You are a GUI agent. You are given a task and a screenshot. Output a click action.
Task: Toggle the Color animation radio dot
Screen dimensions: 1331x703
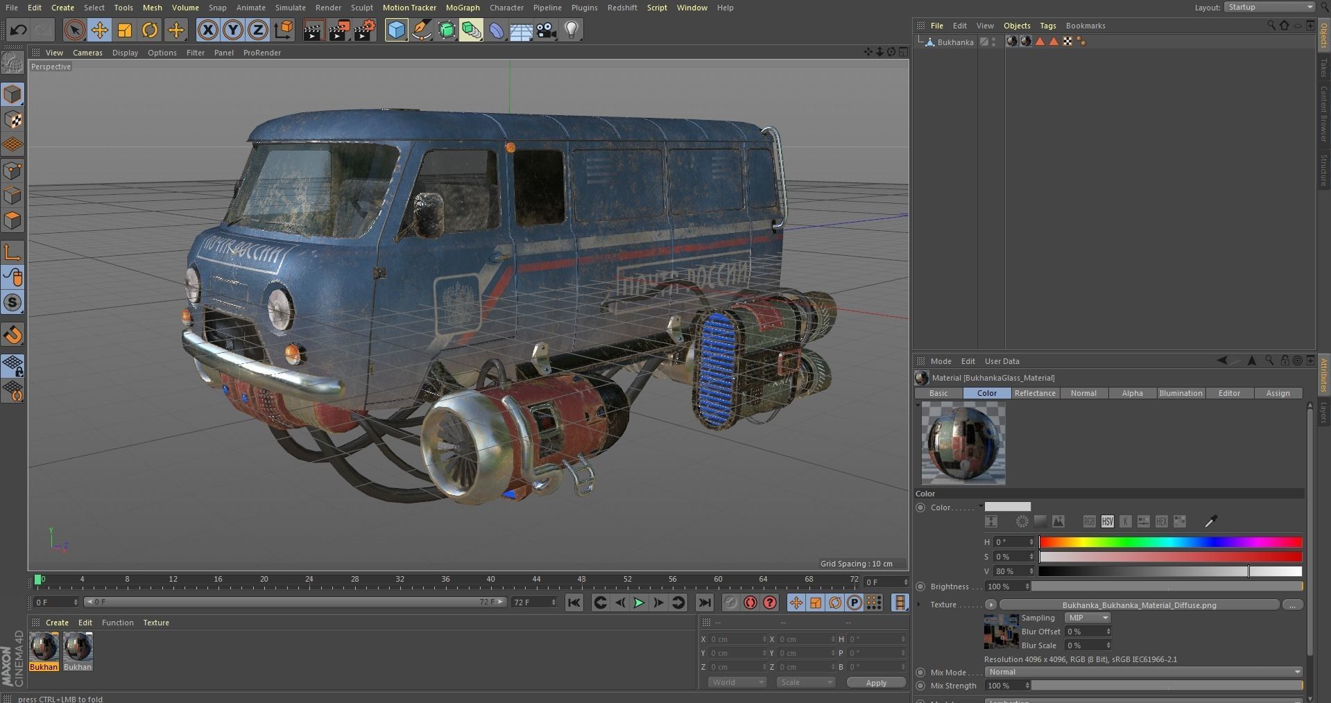(920, 507)
